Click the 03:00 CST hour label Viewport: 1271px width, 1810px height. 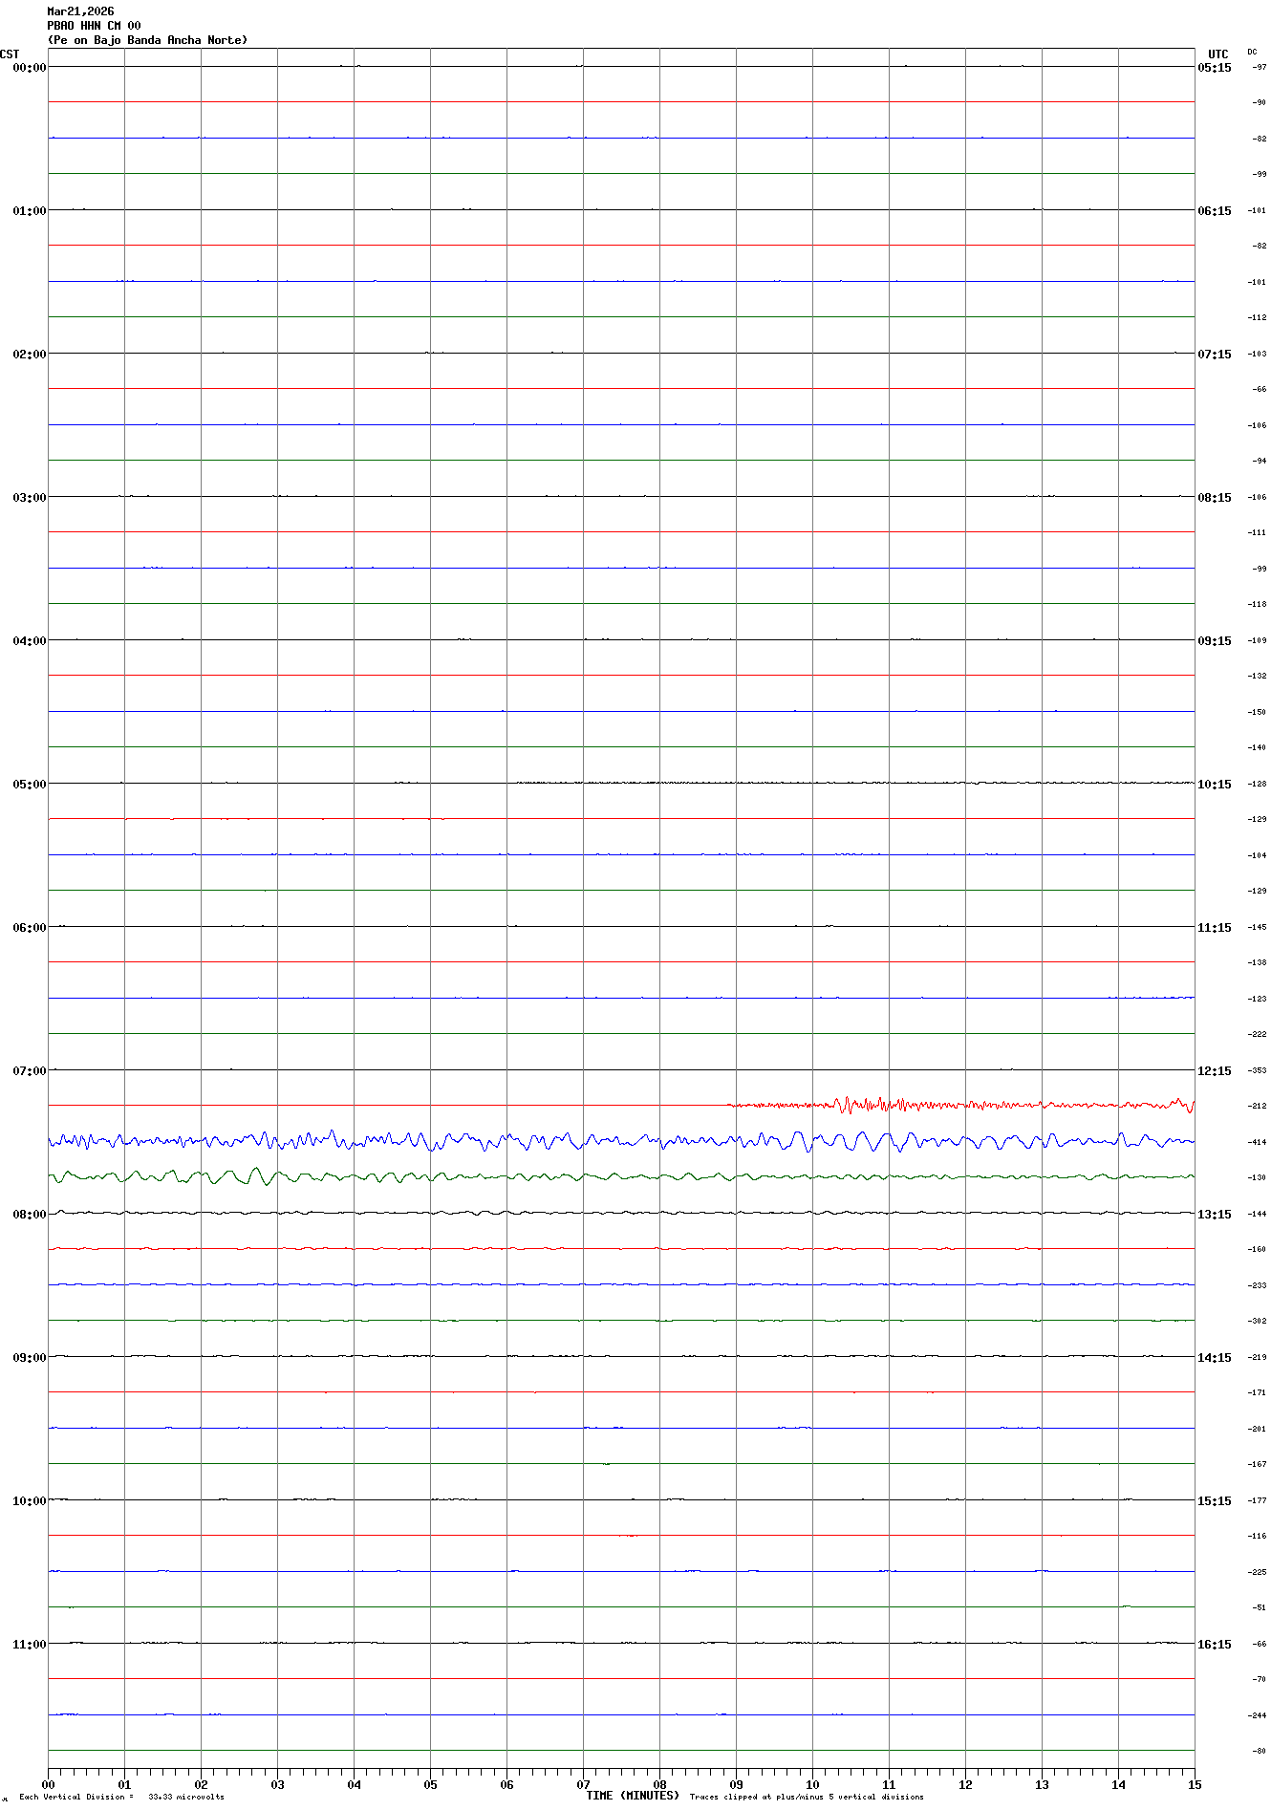(29, 498)
